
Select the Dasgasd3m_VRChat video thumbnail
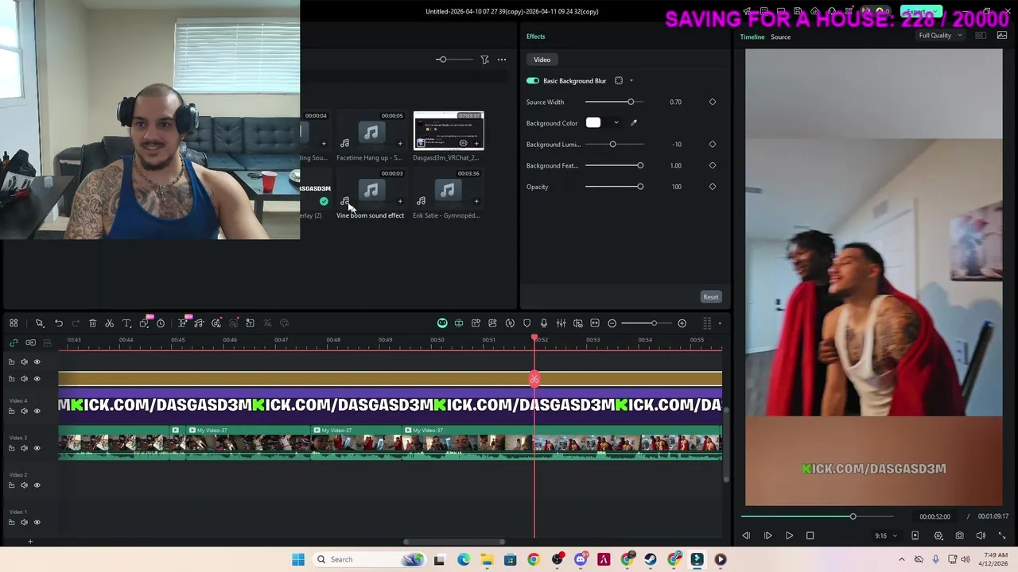click(x=449, y=131)
